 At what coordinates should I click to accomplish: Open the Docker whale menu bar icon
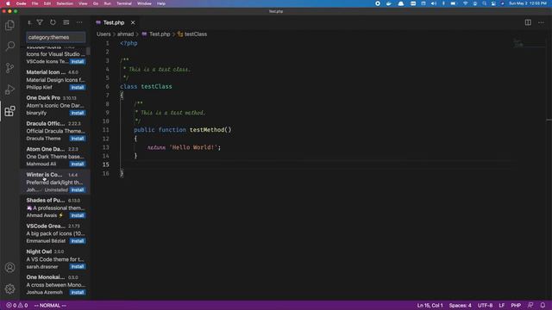point(389,3)
